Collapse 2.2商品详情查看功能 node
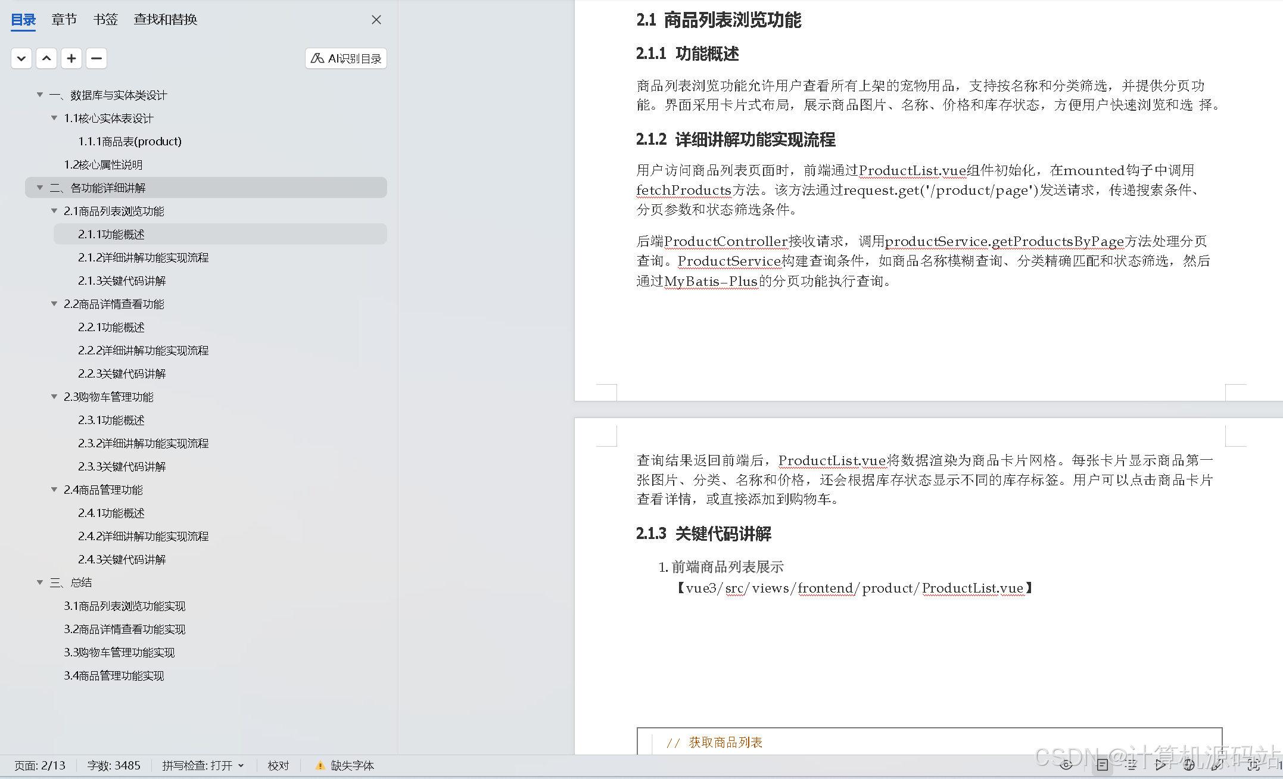Viewport: 1283px width, 779px height. (54, 304)
